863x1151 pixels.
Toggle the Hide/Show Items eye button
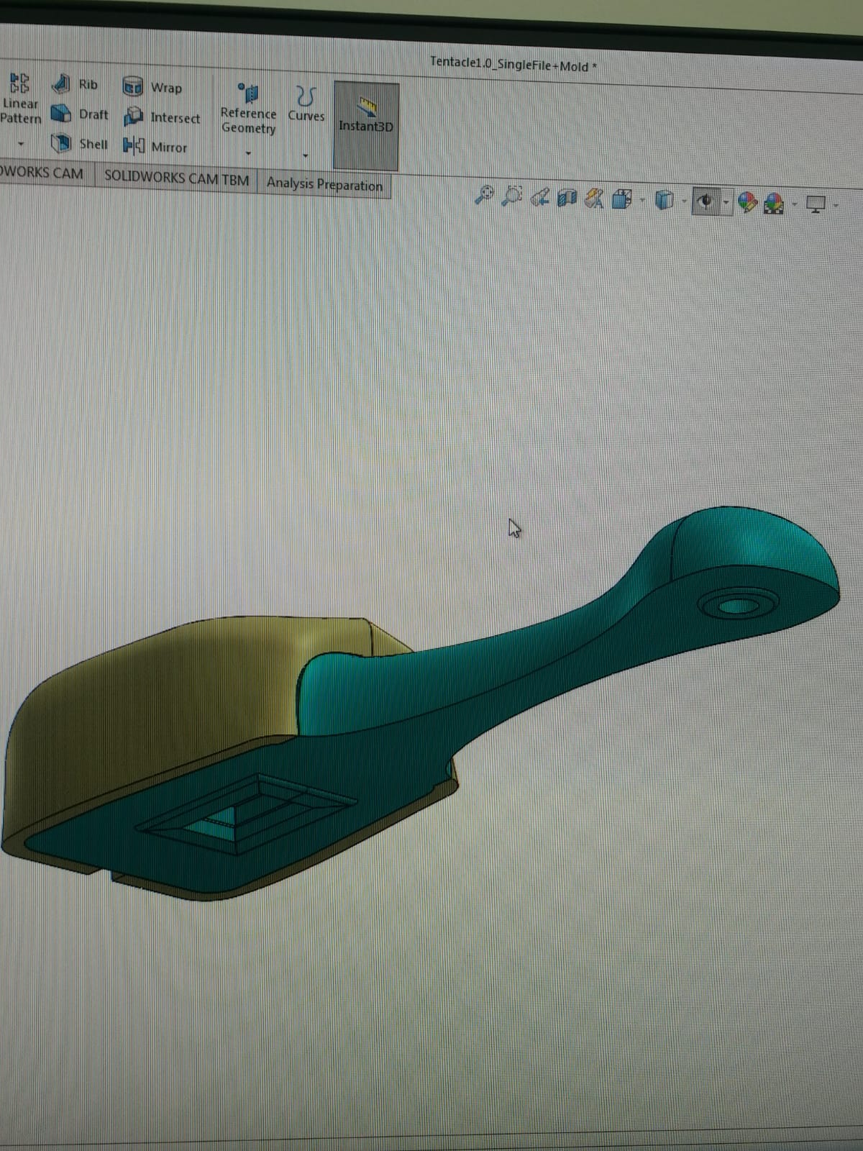[706, 202]
